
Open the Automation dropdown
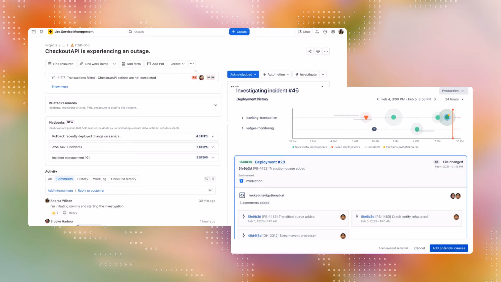click(276, 74)
